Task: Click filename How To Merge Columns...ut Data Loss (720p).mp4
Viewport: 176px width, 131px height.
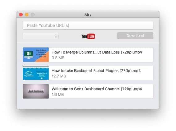Action: [x=97, y=52]
